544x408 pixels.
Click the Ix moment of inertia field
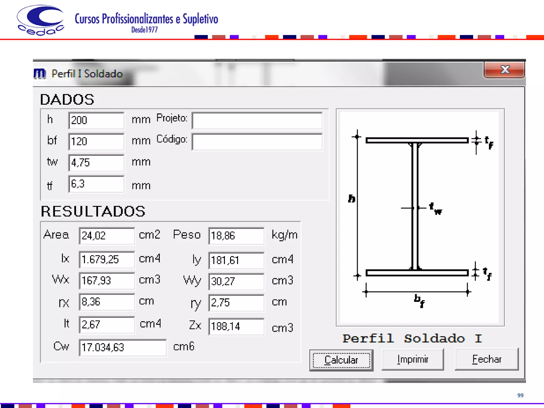[x=107, y=260]
